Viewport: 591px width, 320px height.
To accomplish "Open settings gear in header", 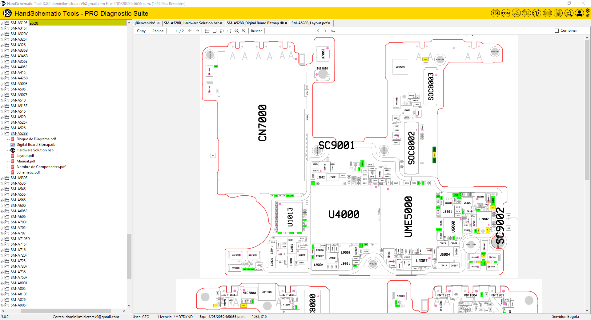I will (588, 11).
